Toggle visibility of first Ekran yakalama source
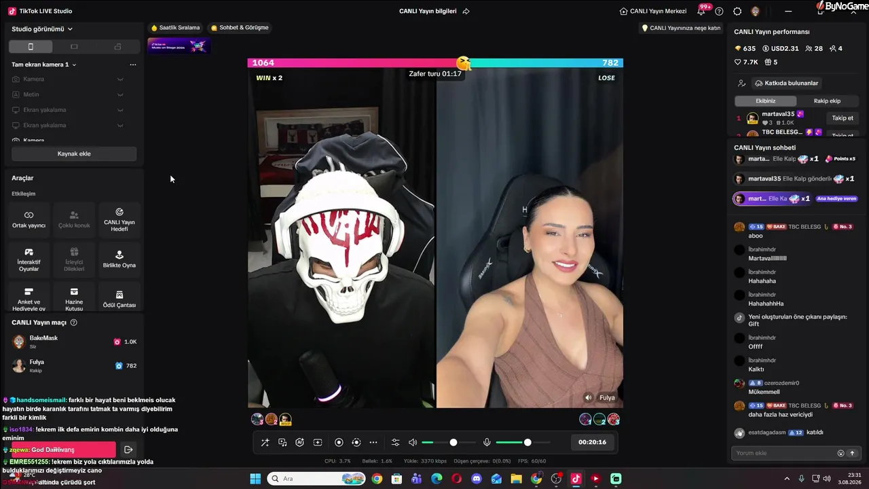The image size is (869, 489). pos(120,110)
